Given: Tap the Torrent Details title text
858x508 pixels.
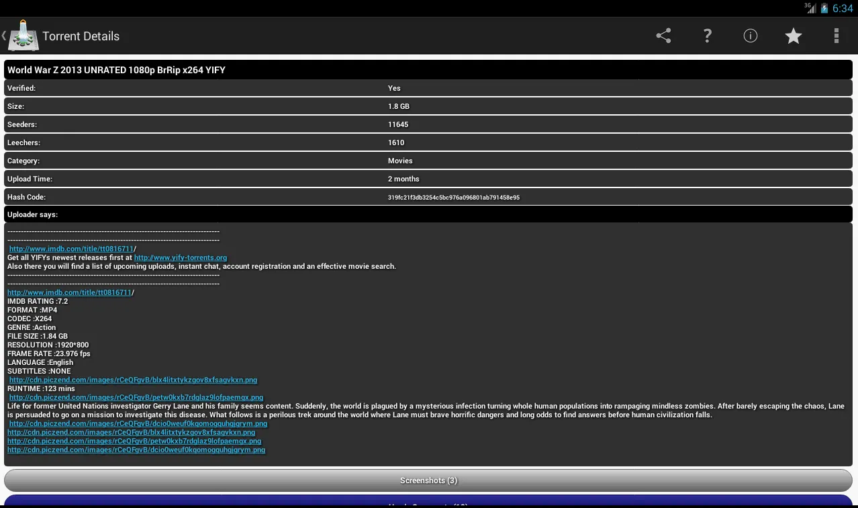Looking at the screenshot, I should pyautogui.click(x=81, y=36).
